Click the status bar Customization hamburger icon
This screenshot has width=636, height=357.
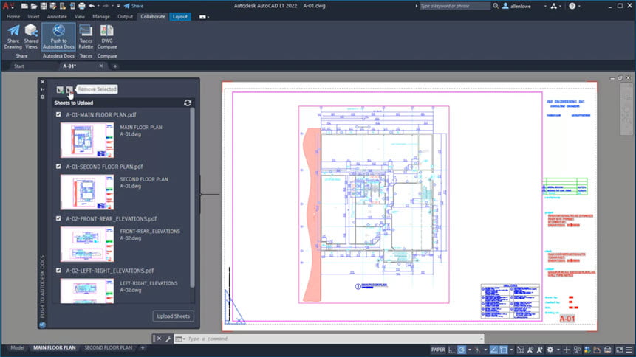coord(629,350)
